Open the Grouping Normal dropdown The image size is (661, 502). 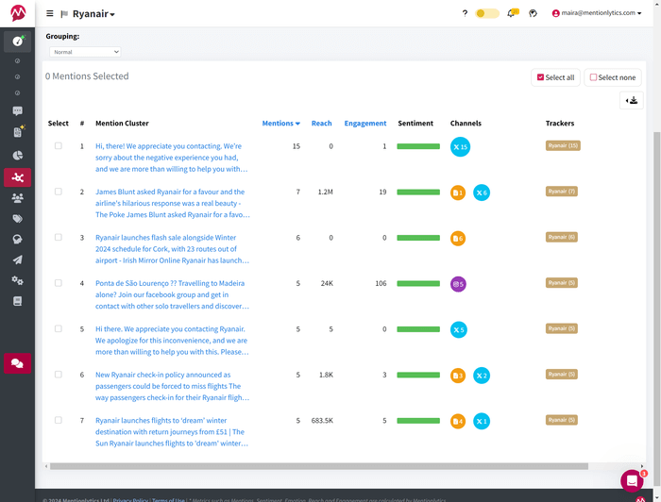click(x=85, y=52)
